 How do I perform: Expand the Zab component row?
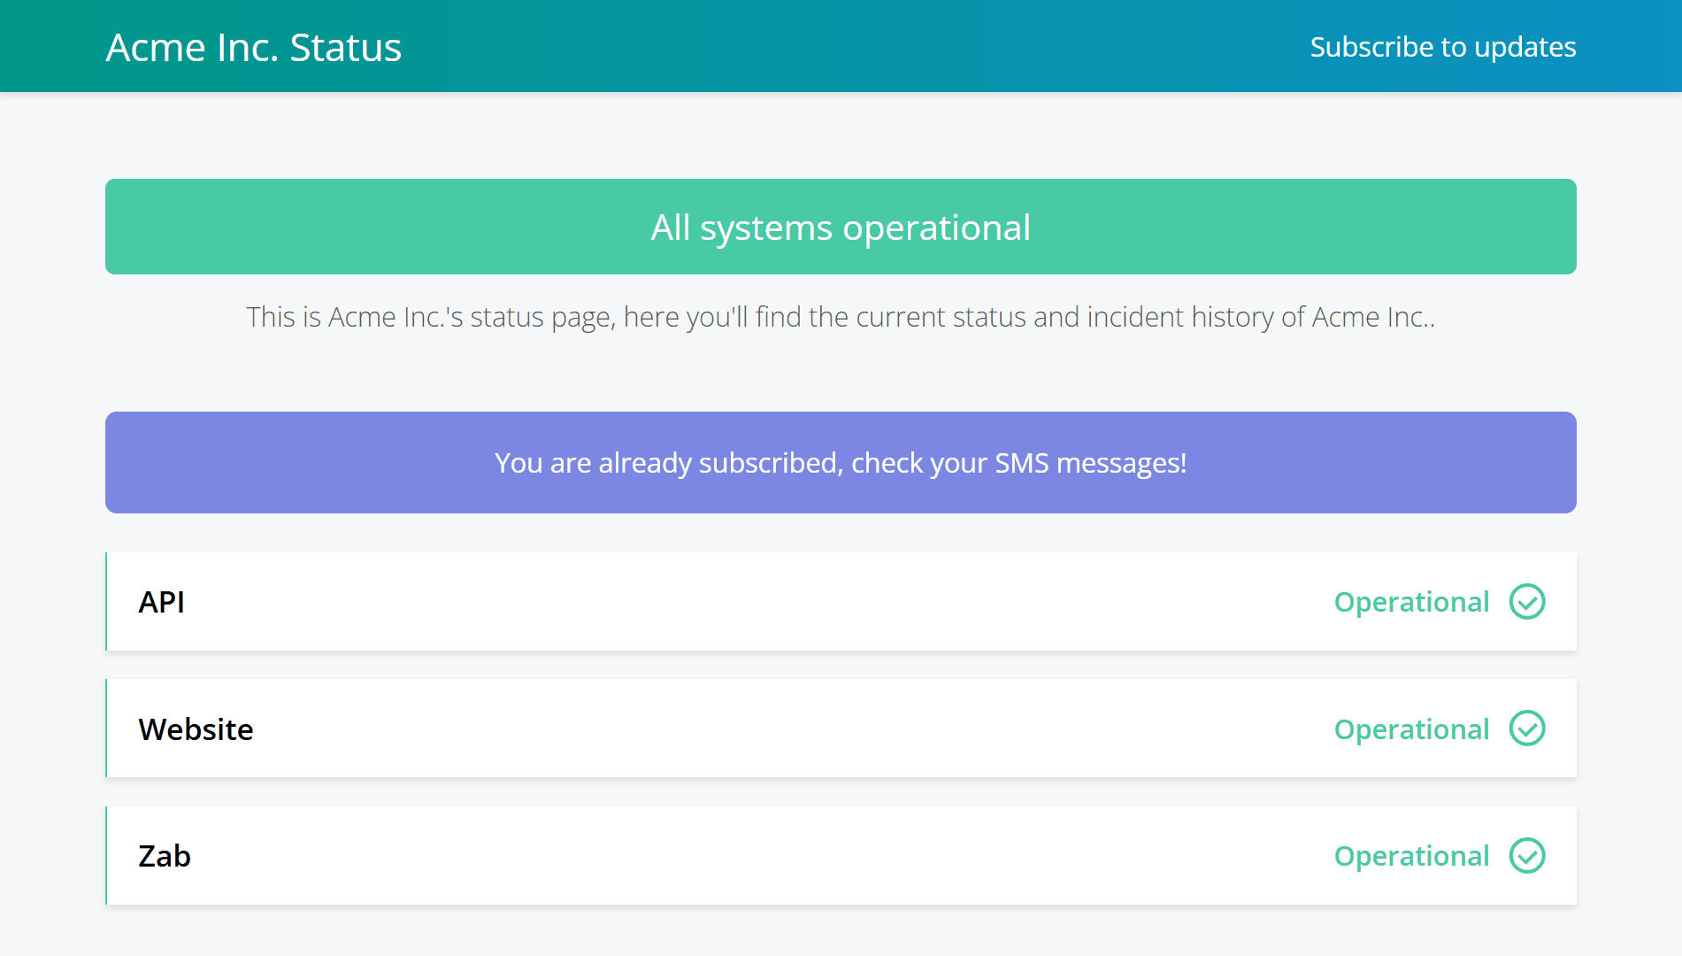tap(841, 855)
